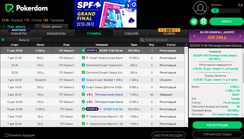Open the КАССА cashier button
The height and width of the screenshot is (139, 244).
click(x=227, y=21)
